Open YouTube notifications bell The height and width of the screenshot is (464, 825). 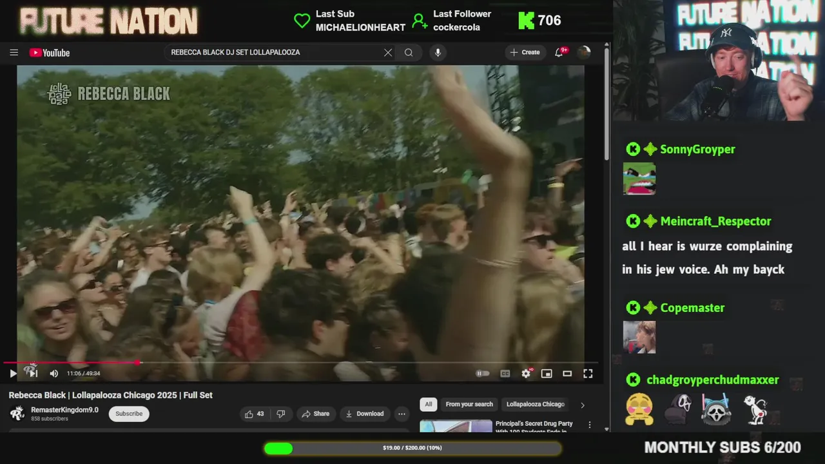click(x=559, y=52)
